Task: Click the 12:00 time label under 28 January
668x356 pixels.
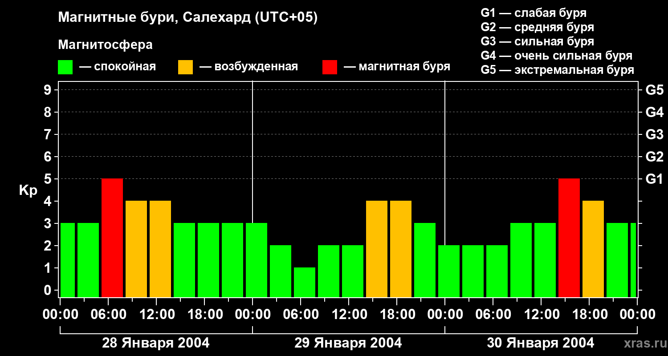Action: coord(156,315)
